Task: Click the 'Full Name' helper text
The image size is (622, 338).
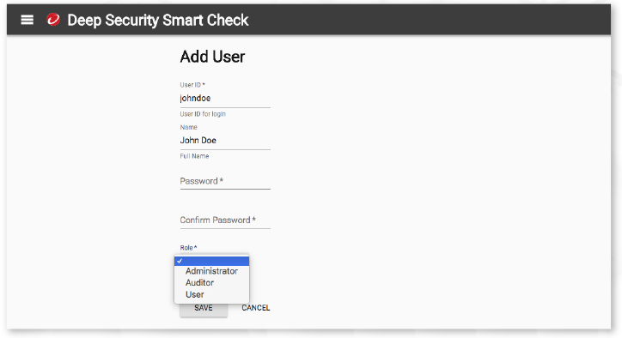Action: (194, 156)
